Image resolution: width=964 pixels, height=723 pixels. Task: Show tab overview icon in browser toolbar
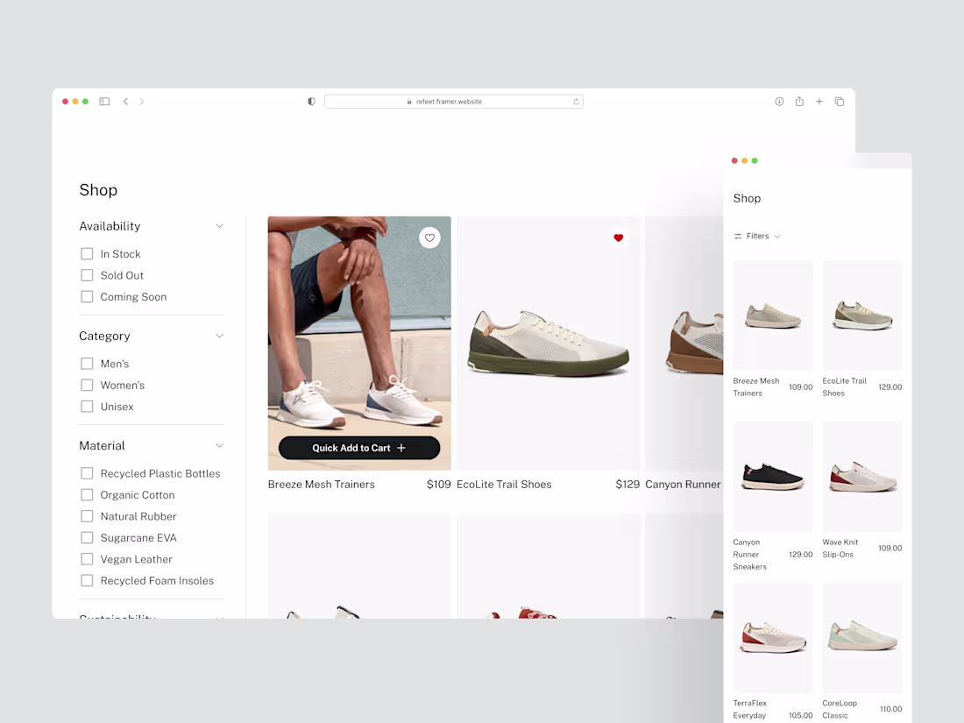click(840, 102)
